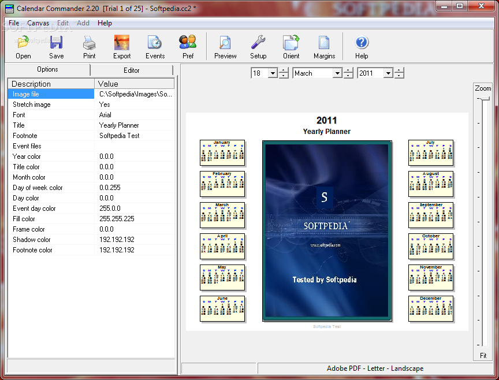Image resolution: width=499 pixels, height=380 pixels.
Task: Click the Yearly Planner title value
Action: click(x=119, y=125)
